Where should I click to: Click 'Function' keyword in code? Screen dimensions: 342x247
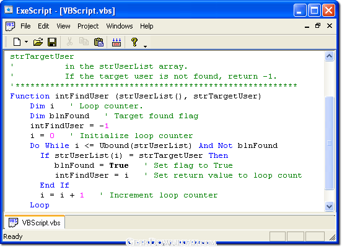[x=30, y=96]
